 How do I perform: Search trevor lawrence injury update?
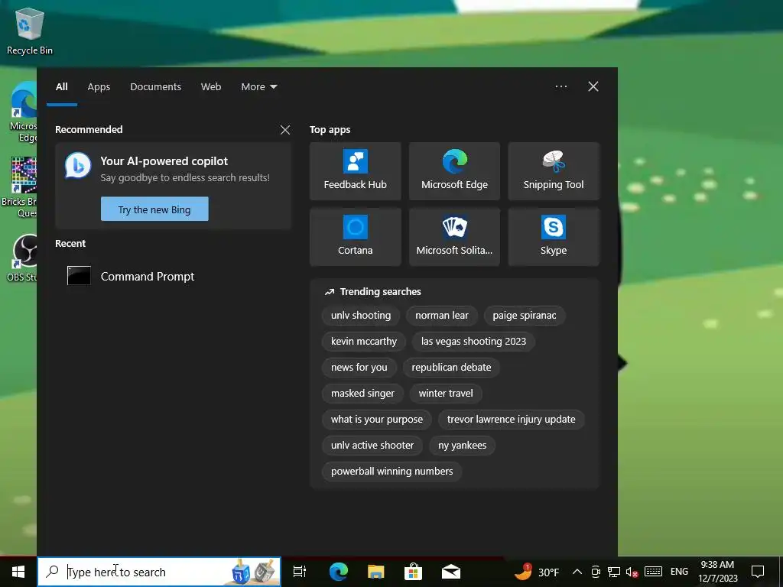(x=512, y=420)
